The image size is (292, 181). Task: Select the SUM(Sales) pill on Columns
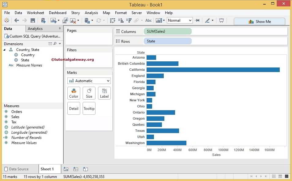[167, 31]
